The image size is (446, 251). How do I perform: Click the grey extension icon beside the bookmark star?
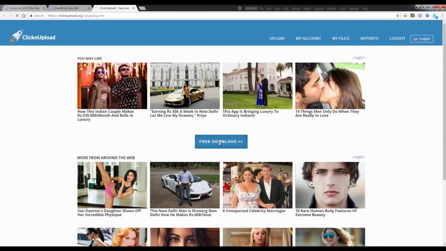(405, 16)
